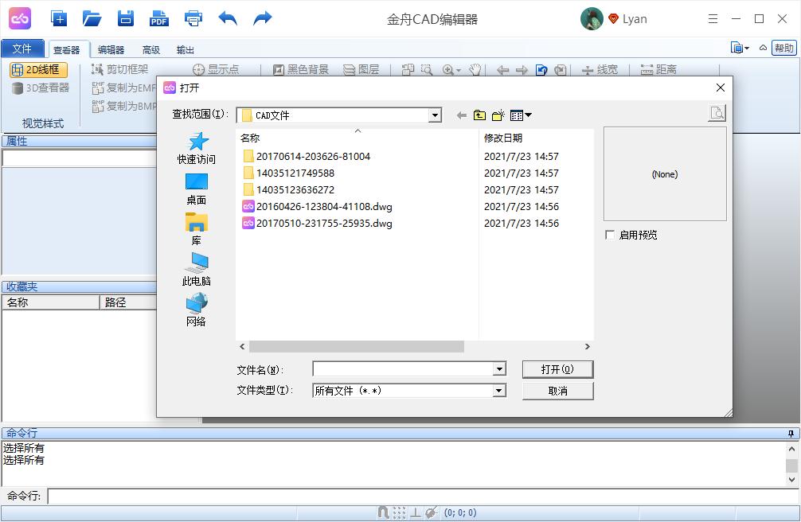Click the 打开 button to open file
The image size is (801, 522).
[x=557, y=368]
